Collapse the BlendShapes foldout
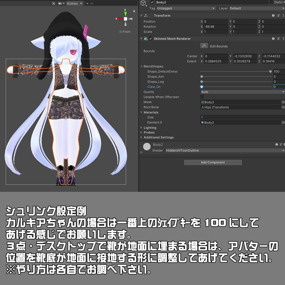This screenshot has width=285, height=285. pyautogui.click(x=142, y=66)
